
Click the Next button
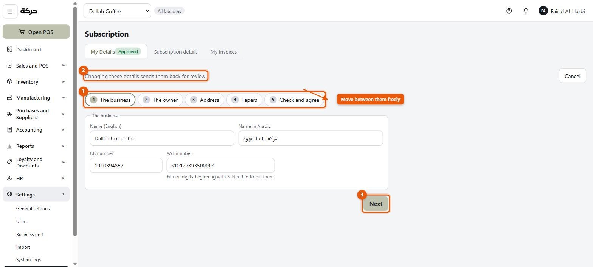pos(376,204)
